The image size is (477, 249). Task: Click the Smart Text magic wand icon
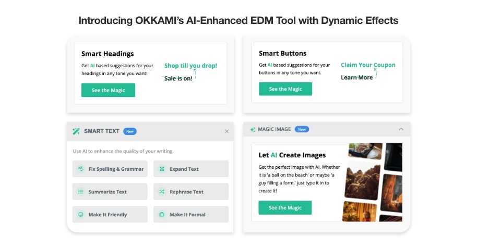pyautogui.click(x=76, y=131)
